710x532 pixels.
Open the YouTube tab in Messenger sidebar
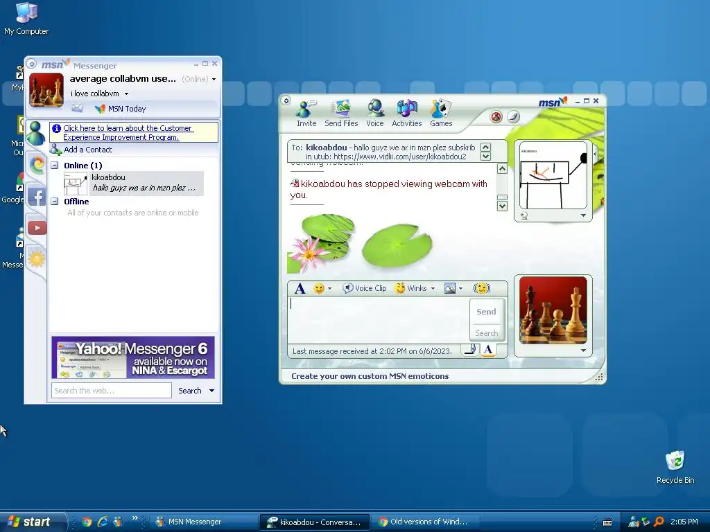(x=37, y=227)
